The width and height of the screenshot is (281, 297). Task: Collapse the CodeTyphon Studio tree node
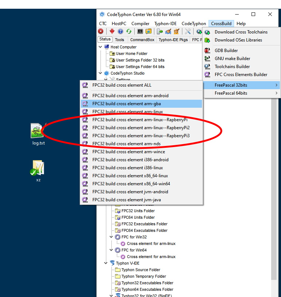(x=100, y=73)
